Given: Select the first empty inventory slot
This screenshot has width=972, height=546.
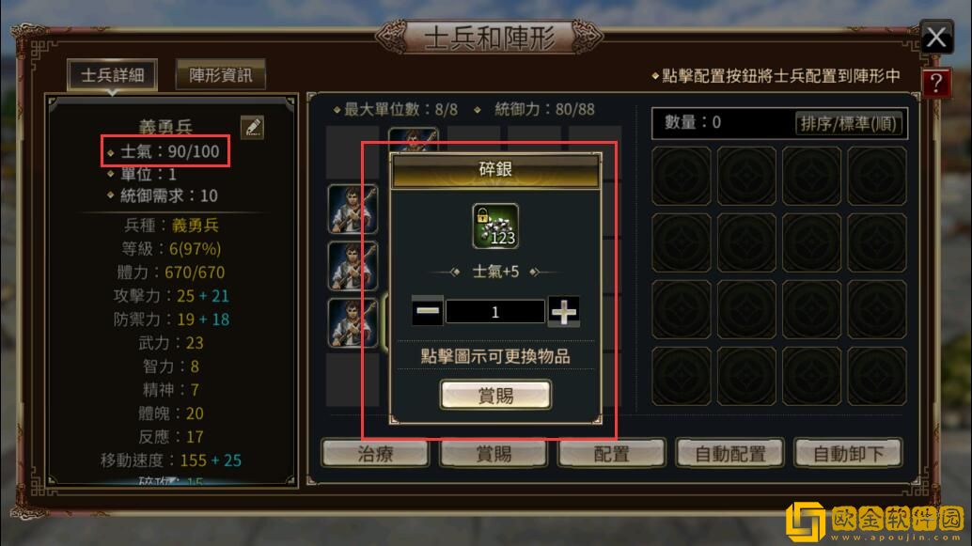Looking at the screenshot, I should [x=682, y=176].
